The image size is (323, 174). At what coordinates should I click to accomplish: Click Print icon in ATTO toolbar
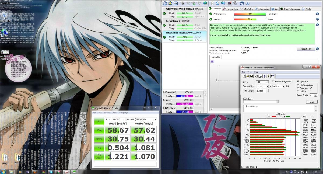pyautogui.click(x=257, y=76)
